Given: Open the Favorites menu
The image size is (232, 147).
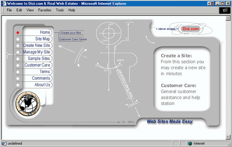Looking at the screenshot, I should coord(45,10).
